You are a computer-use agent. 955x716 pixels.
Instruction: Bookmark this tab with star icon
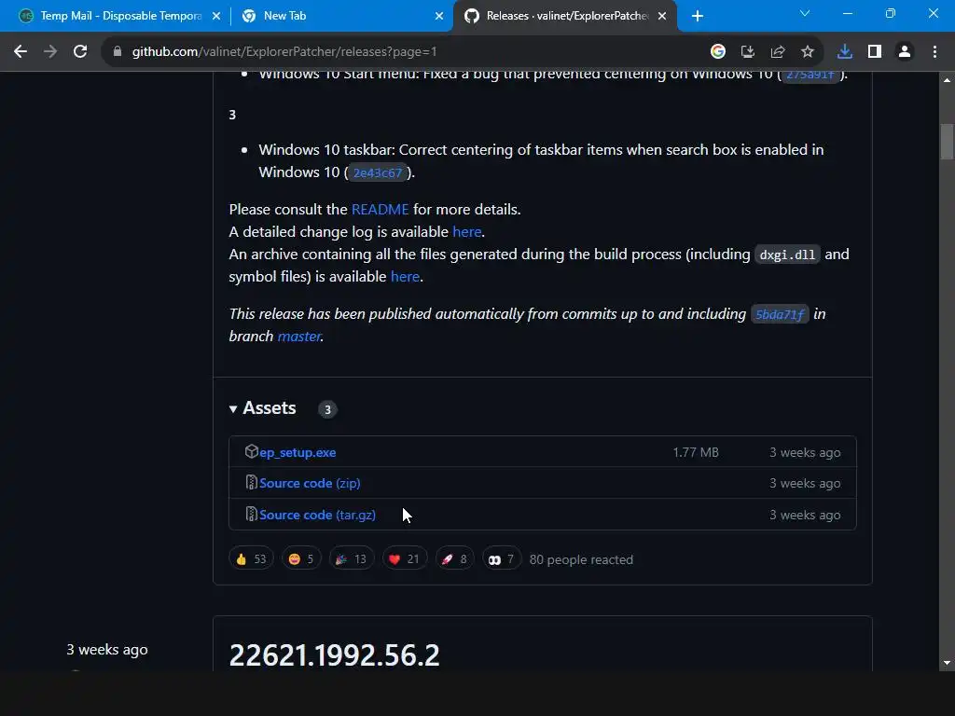(808, 52)
